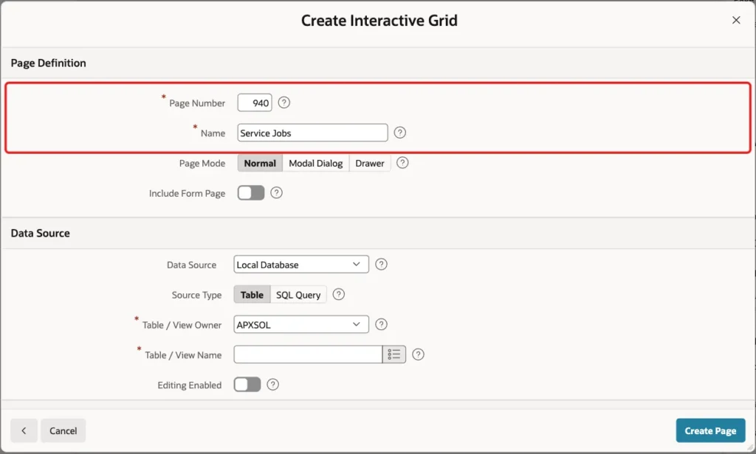Click the Source Type label

click(x=196, y=295)
